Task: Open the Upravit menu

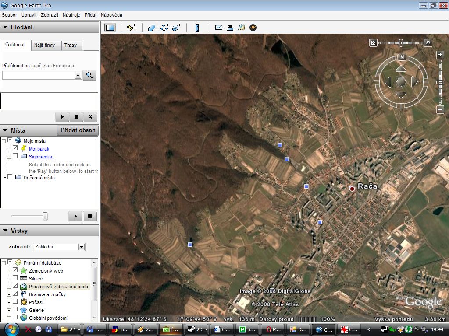Action: coord(29,15)
